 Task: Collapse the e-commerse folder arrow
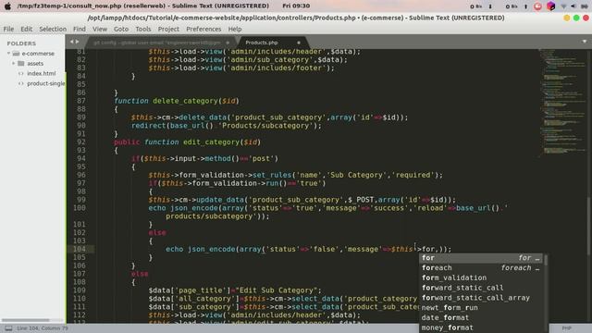[x=8, y=54]
